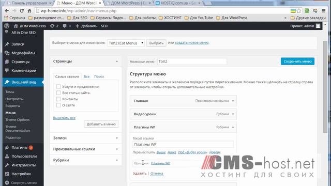Open Плагины plug icon in sidebar

pos(7,147)
